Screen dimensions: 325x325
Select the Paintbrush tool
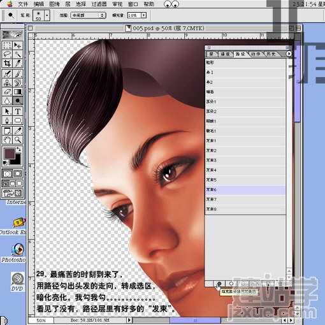click(x=18, y=74)
